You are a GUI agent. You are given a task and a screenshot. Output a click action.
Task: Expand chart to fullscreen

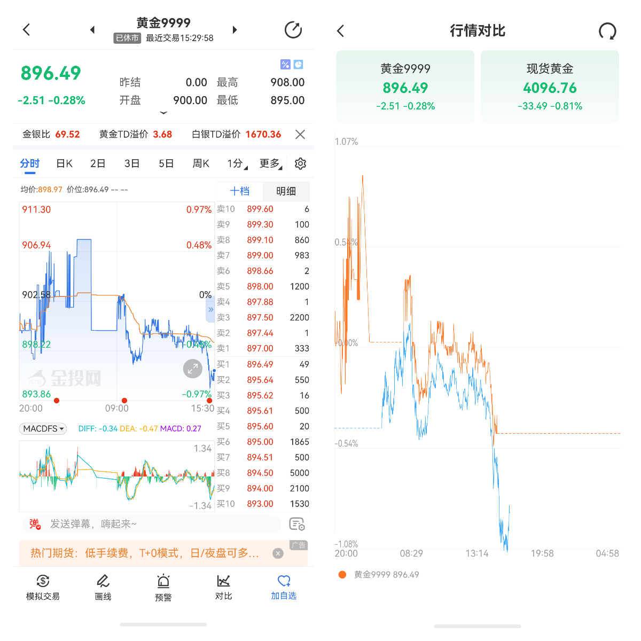[x=192, y=369]
